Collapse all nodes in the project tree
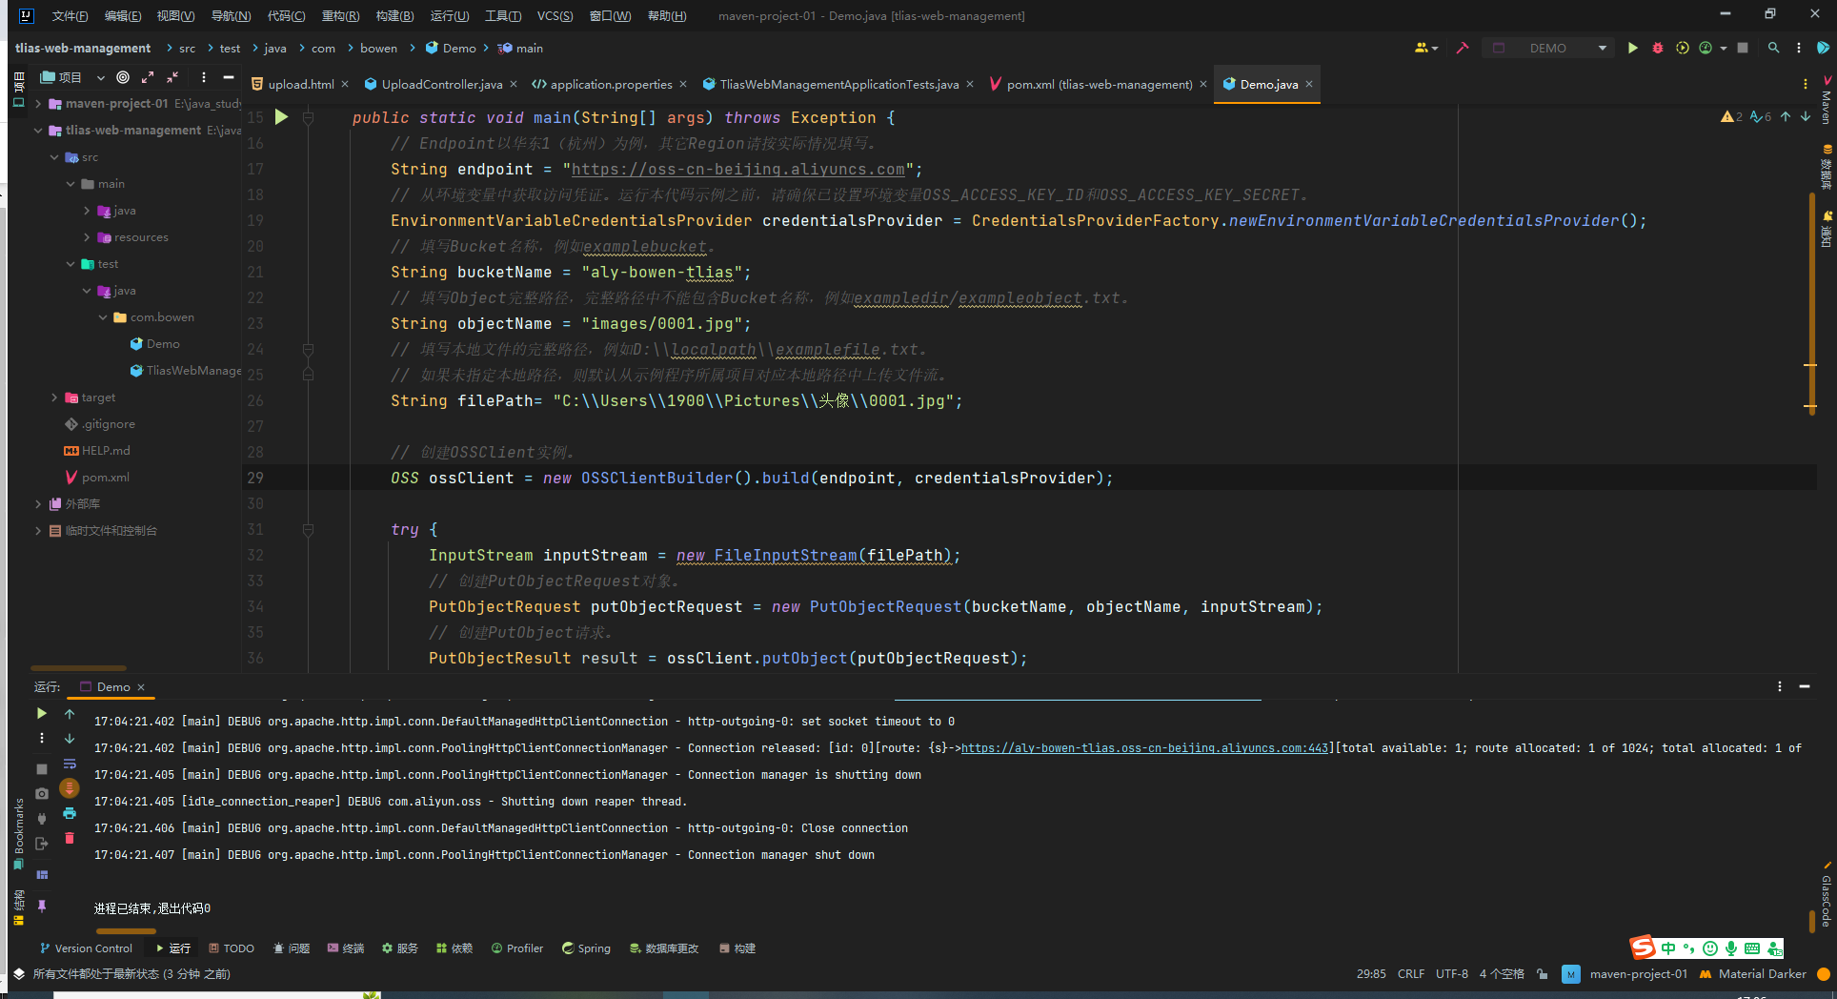The width and height of the screenshot is (1837, 999). tap(172, 77)
